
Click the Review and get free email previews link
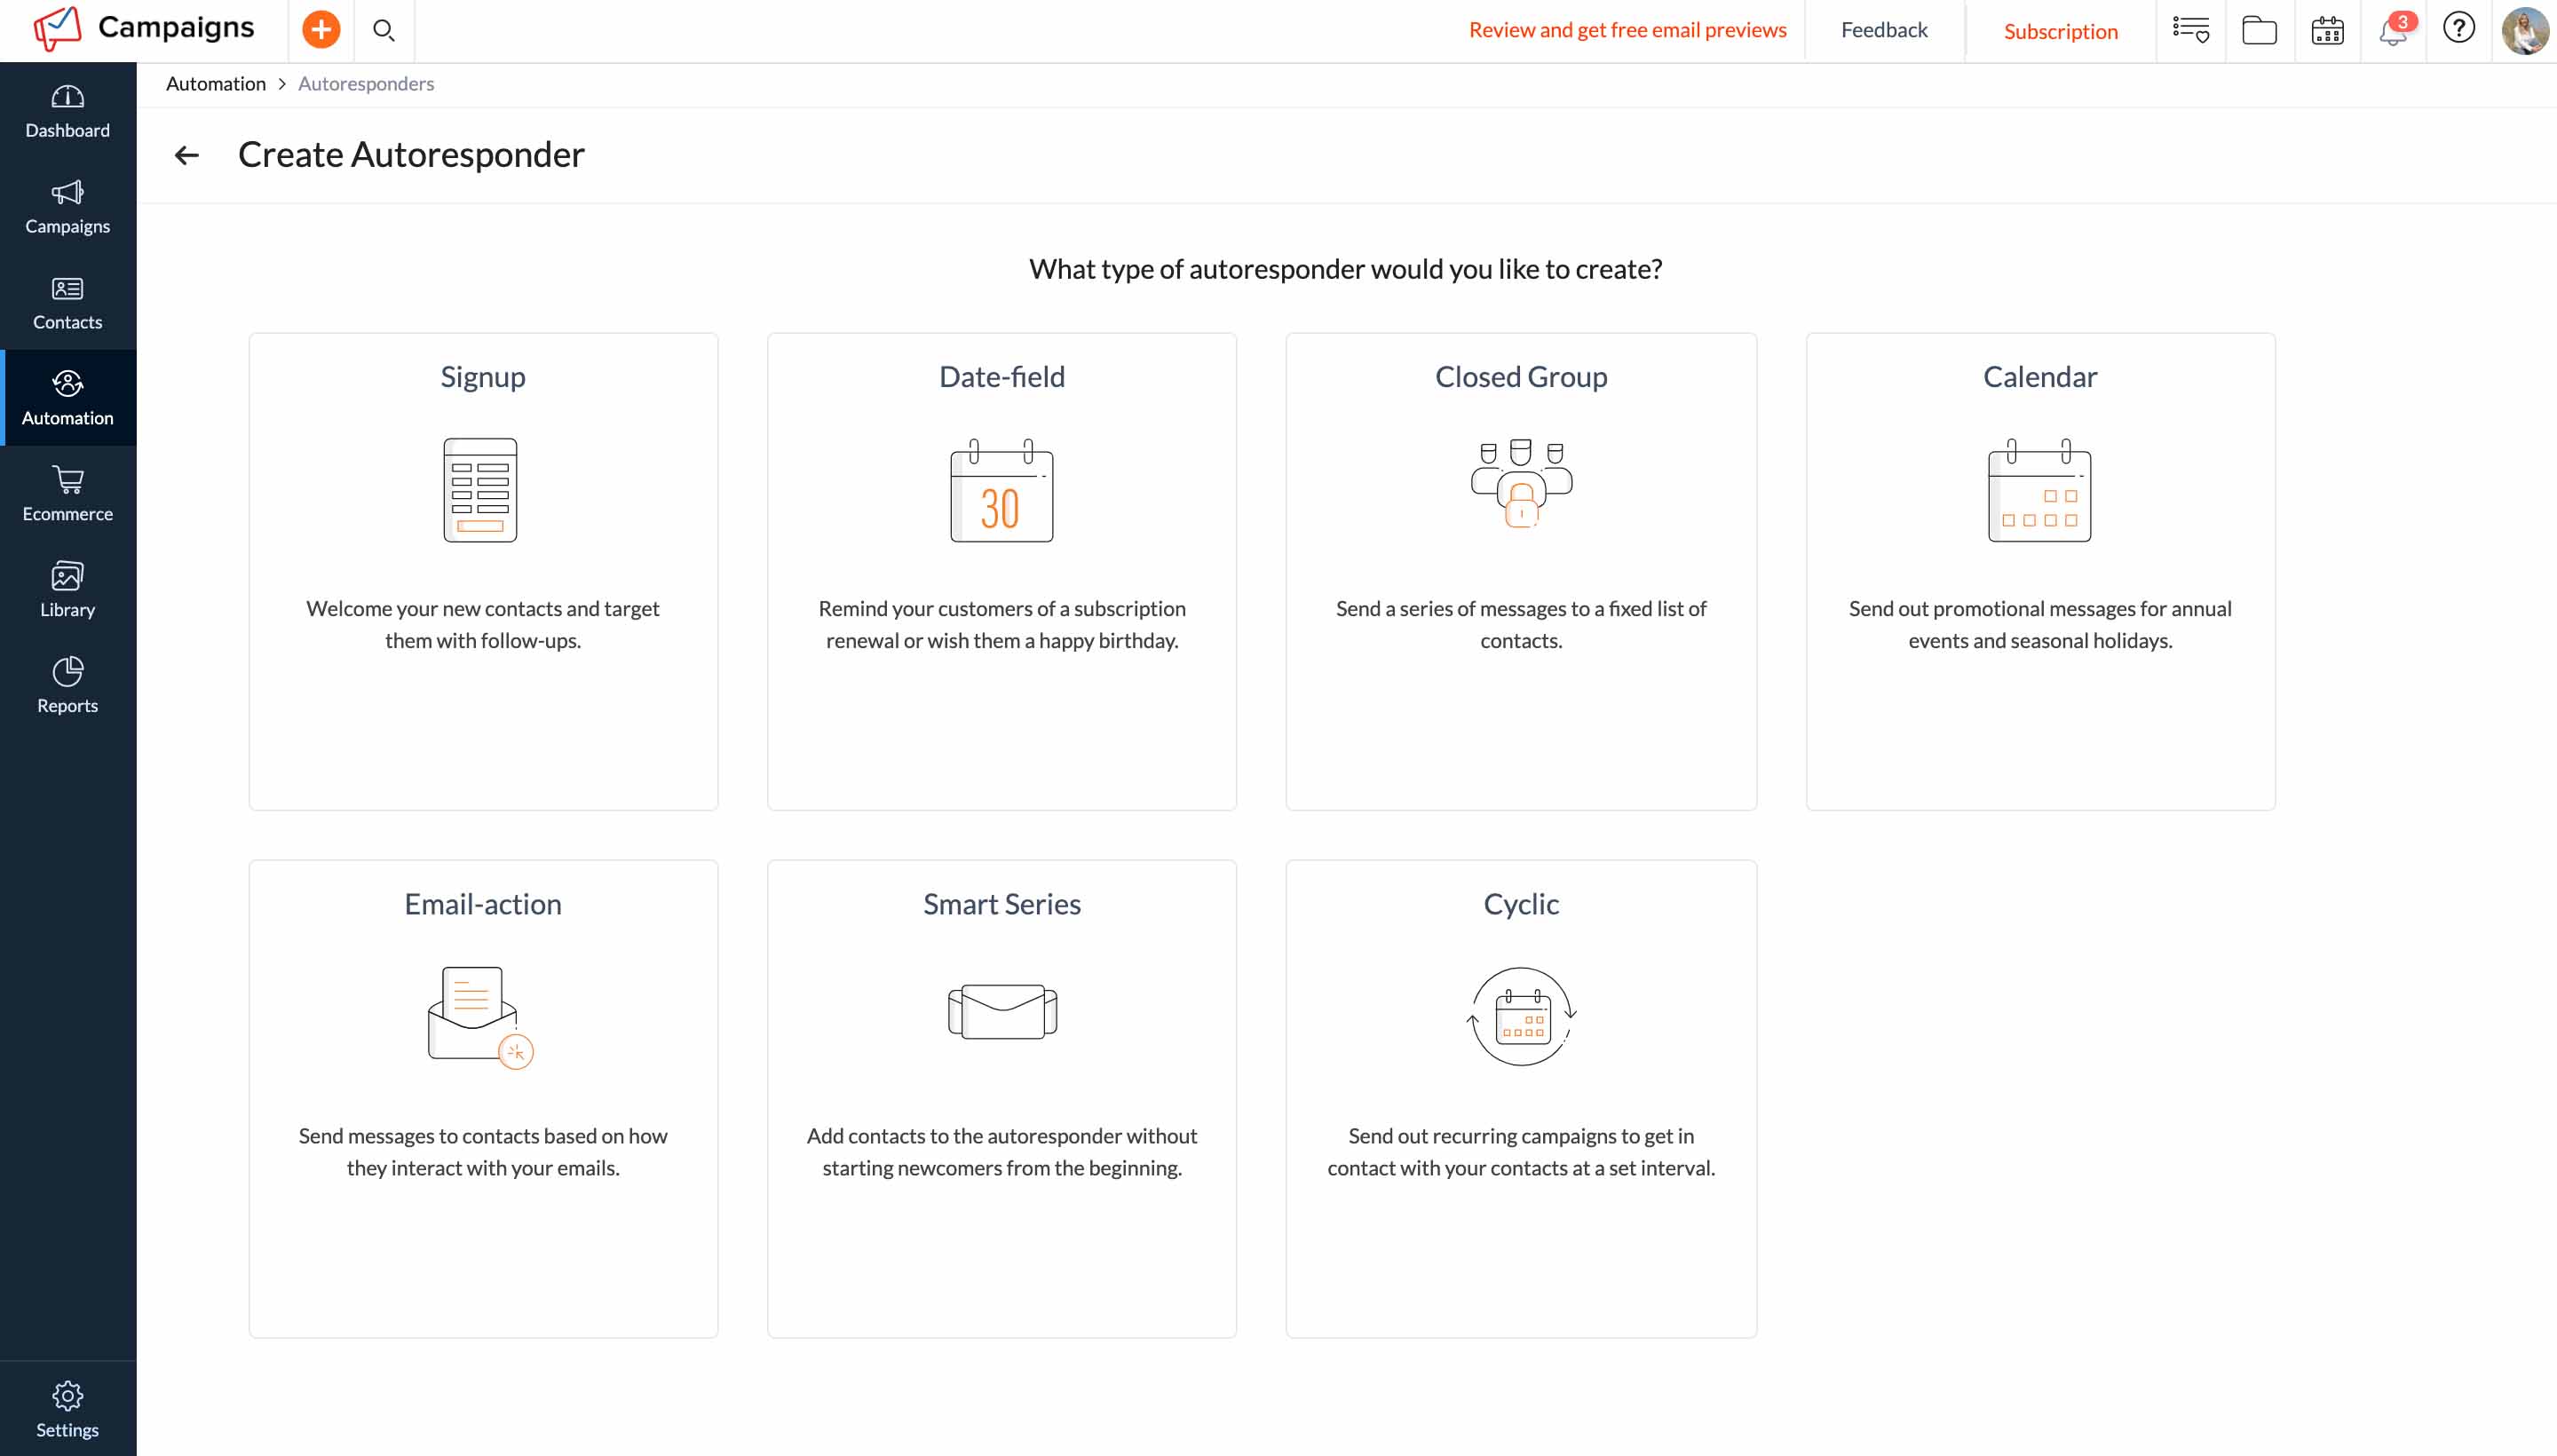click(1628, 27)
